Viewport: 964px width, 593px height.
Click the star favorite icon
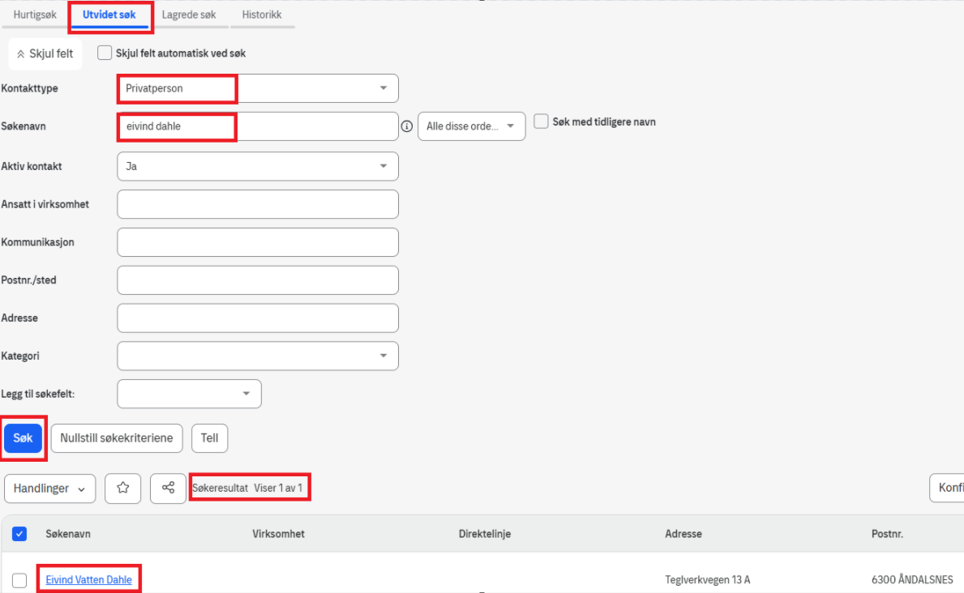(123, 488)
